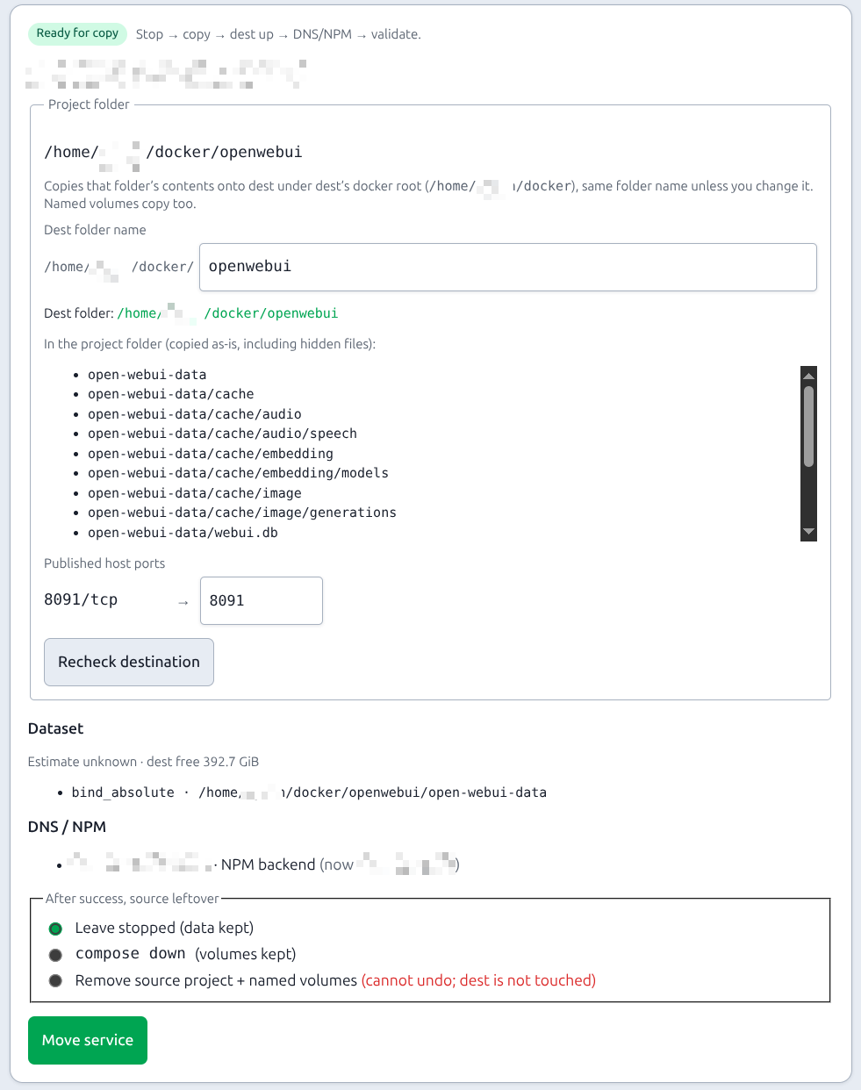Click the 8091/tcp port label

[81, 600]
